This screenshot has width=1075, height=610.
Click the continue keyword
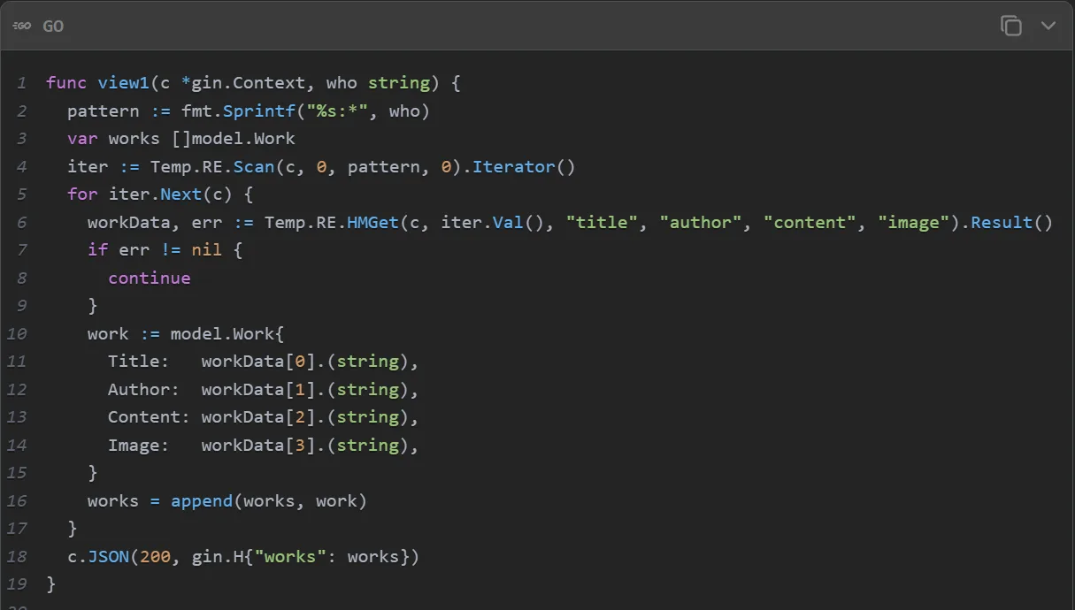click(x=150, y=278)
